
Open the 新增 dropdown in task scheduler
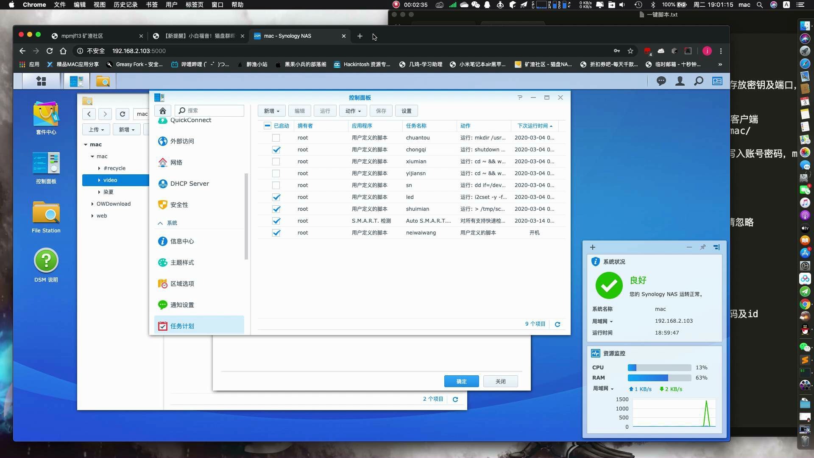[x=271, y=111]
